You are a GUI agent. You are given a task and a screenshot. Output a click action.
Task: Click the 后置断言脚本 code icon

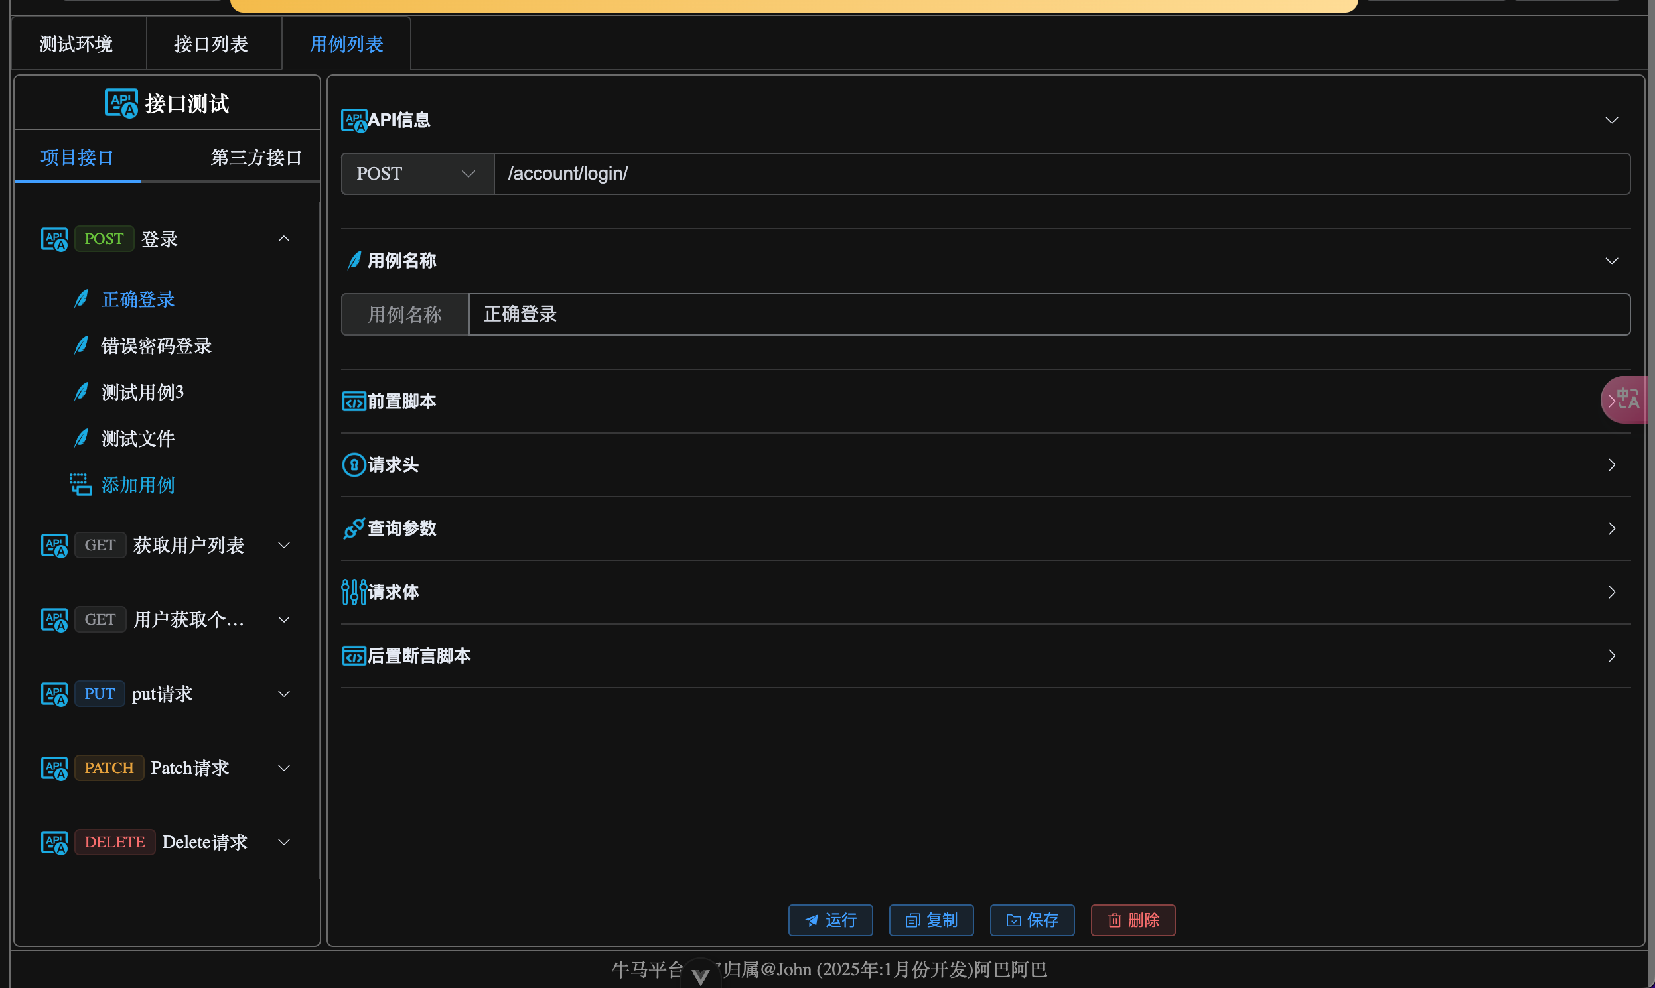353,656
